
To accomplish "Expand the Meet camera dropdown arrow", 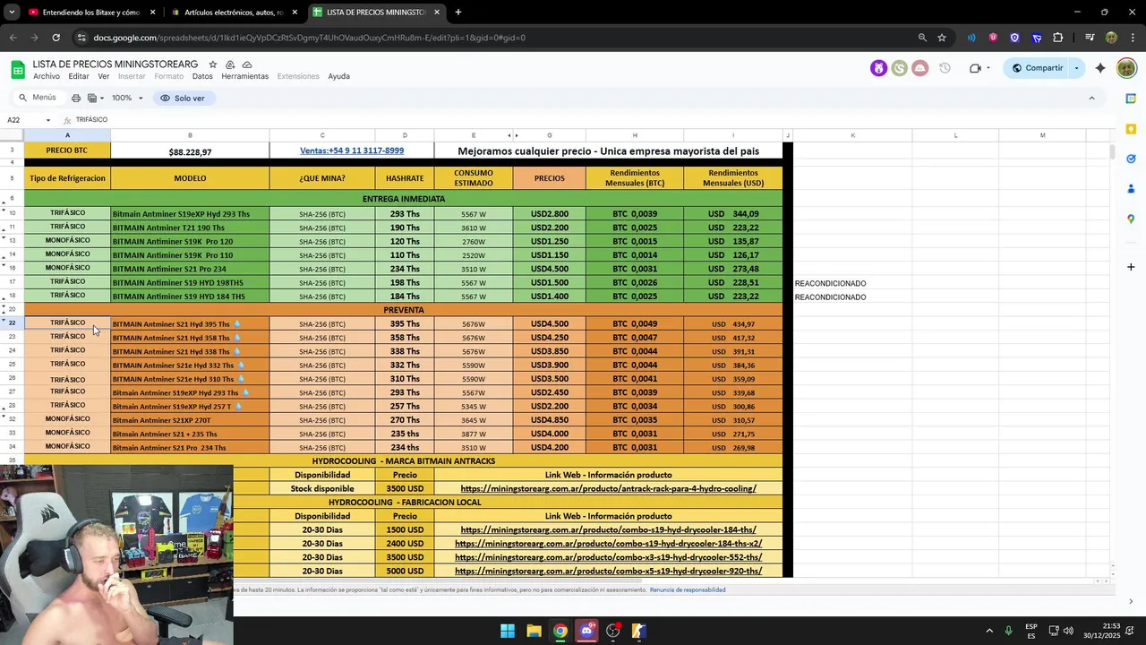I will (x=988, y=68).
